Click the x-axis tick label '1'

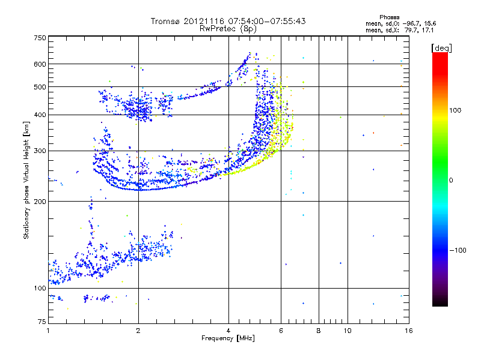48,331
